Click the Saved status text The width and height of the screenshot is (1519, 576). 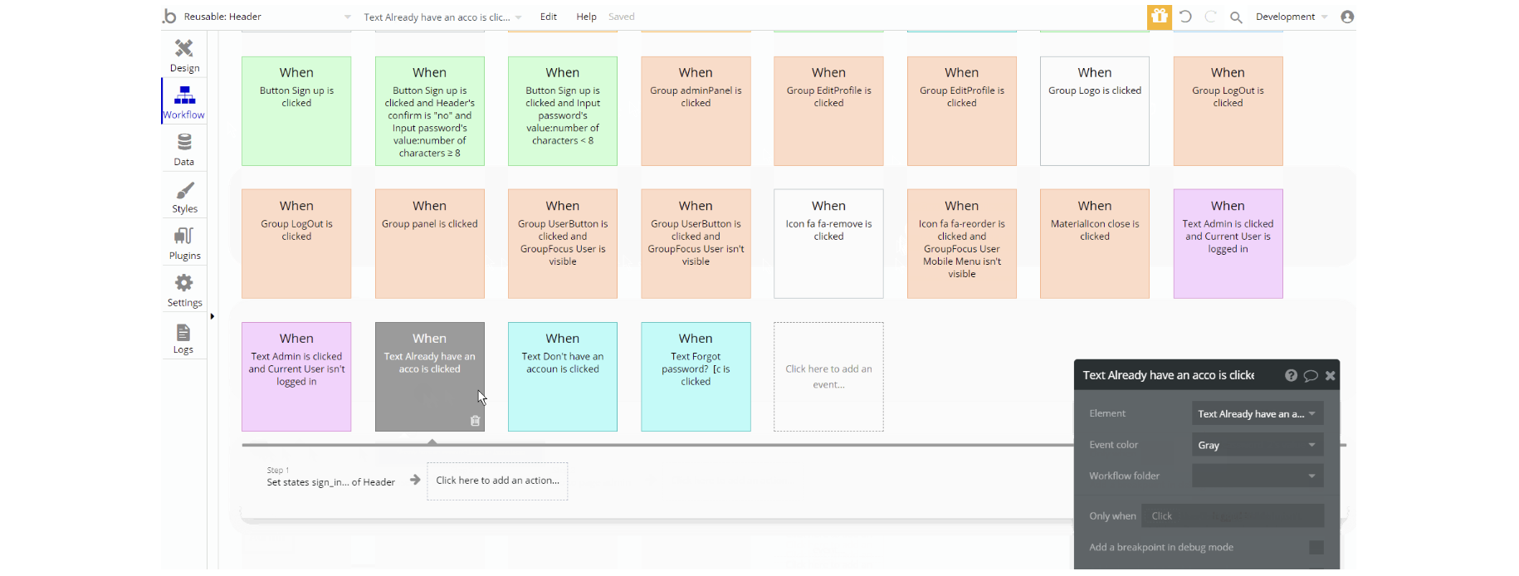(x=621, y=17)
